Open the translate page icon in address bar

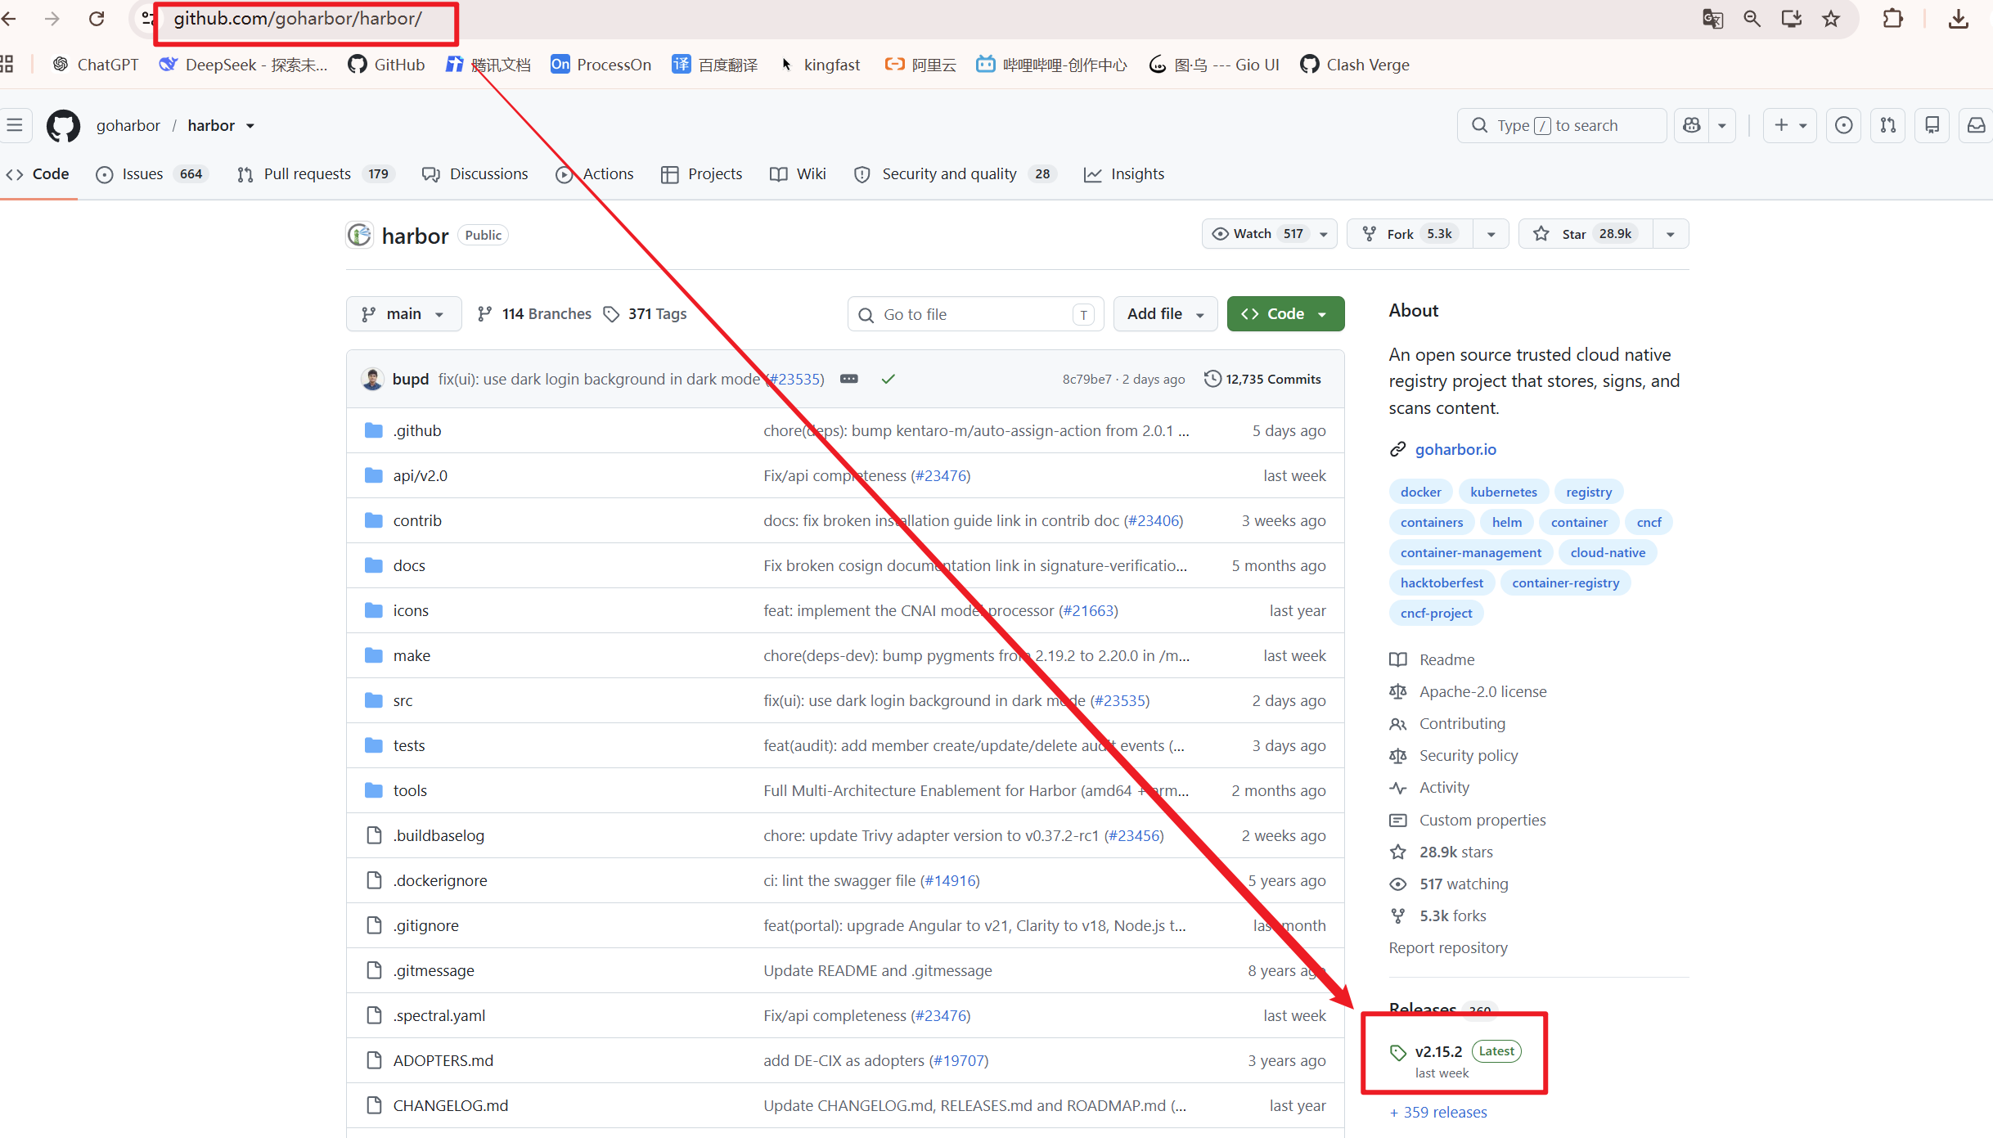1712,18
